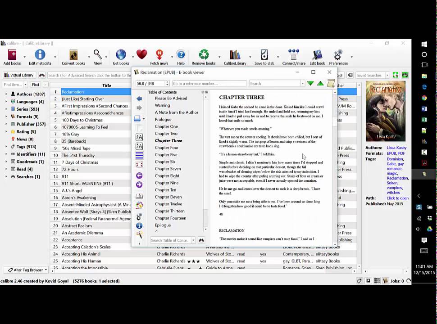The height and width of the screenshot is (324, 437).
Task: Click the Fetch news icon
Action: [159, 54]
